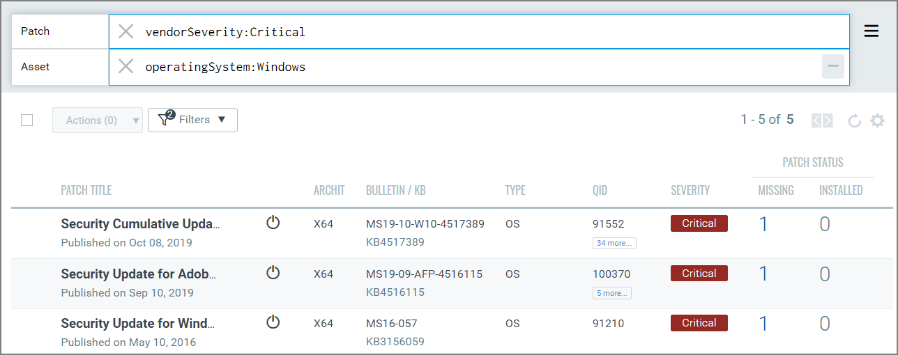
Task: Sort by the PATCH TITLE column header
Action: [86, 190]
